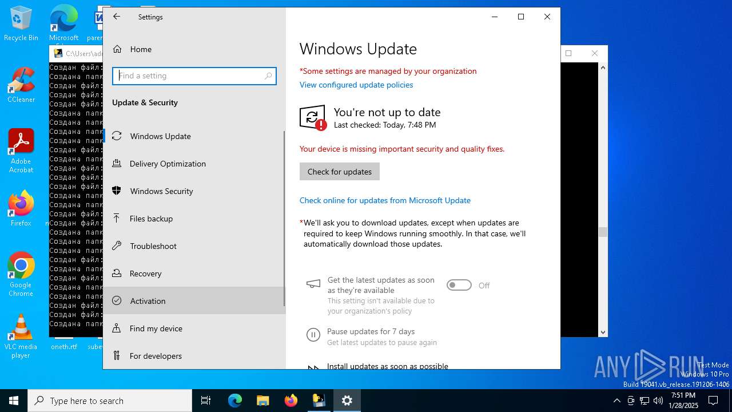Open the Troubleshoot page
This screenshot has height=412, width=732.
[x=194, y=246]
